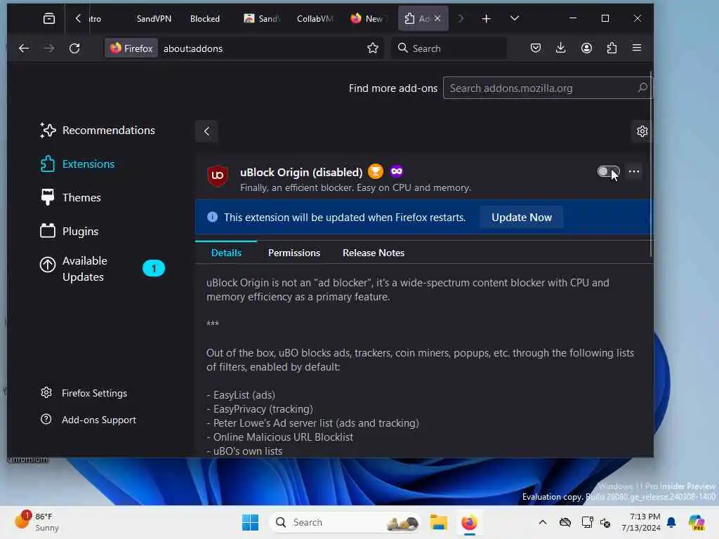Open a new tab with the plus icon
The height and width of the screenshot is (539, 719).
click(x=486, y=18)
